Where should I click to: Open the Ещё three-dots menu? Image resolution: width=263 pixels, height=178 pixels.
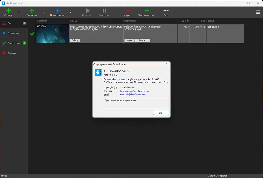point(166,11)
